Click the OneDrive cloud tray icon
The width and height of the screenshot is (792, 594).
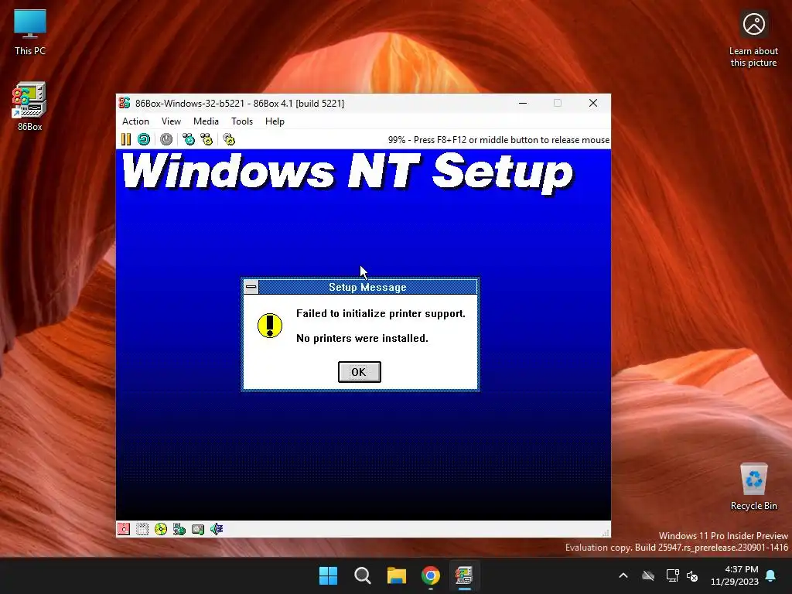[x=648, y=575]
